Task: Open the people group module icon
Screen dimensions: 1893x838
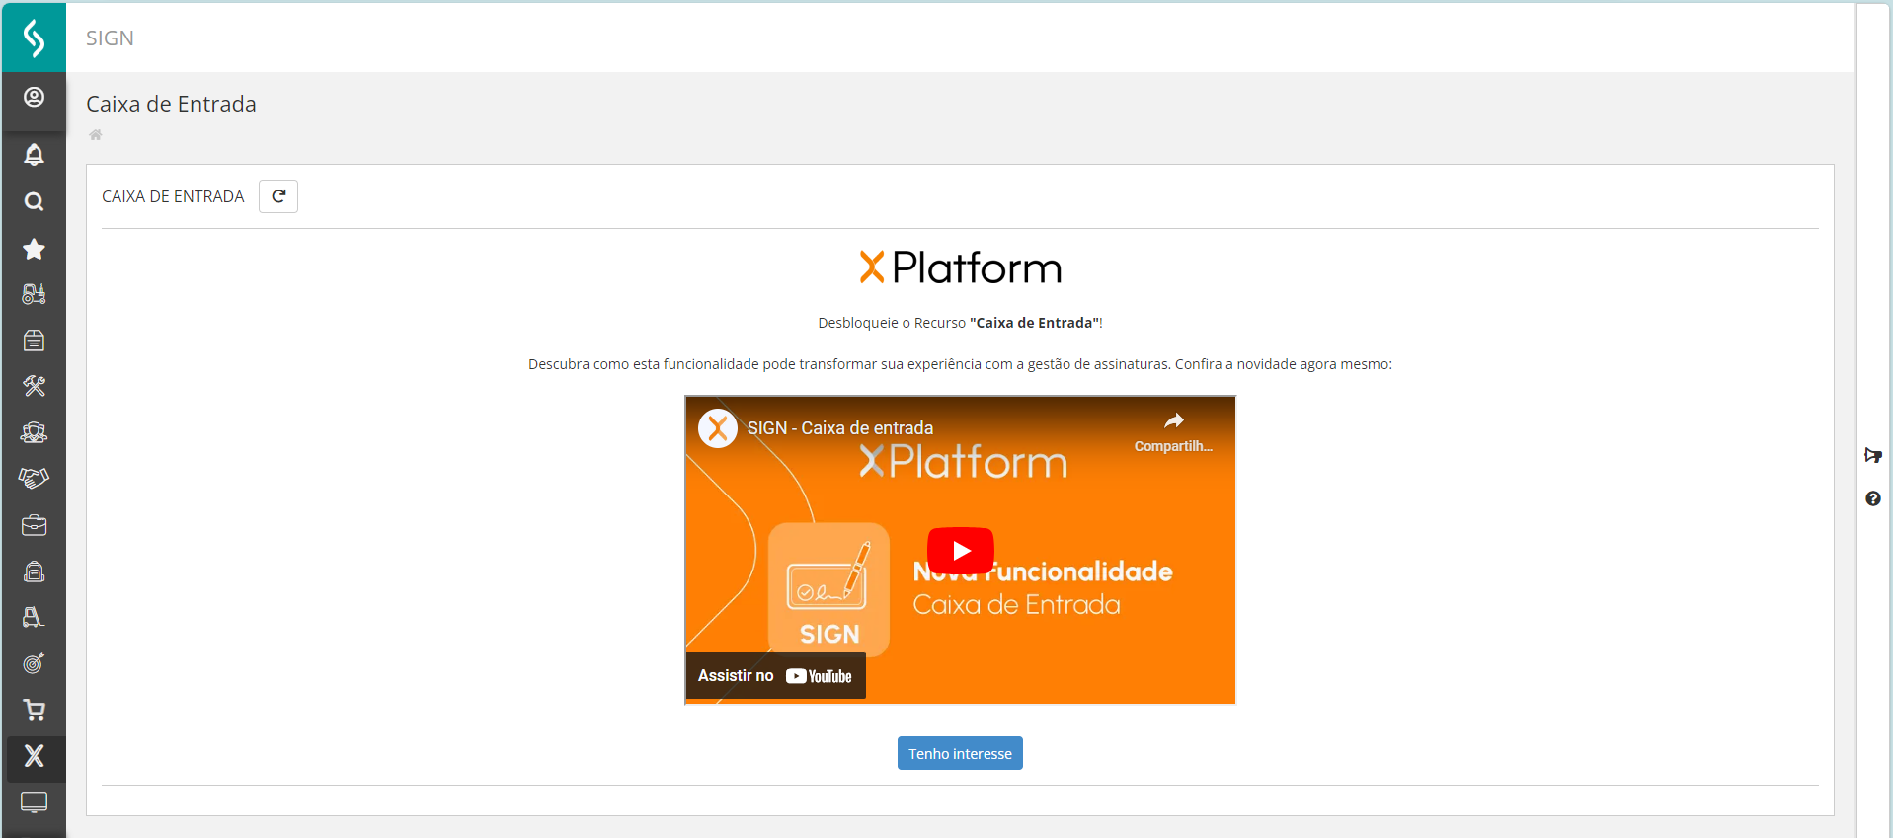Action: click(34, 432)
